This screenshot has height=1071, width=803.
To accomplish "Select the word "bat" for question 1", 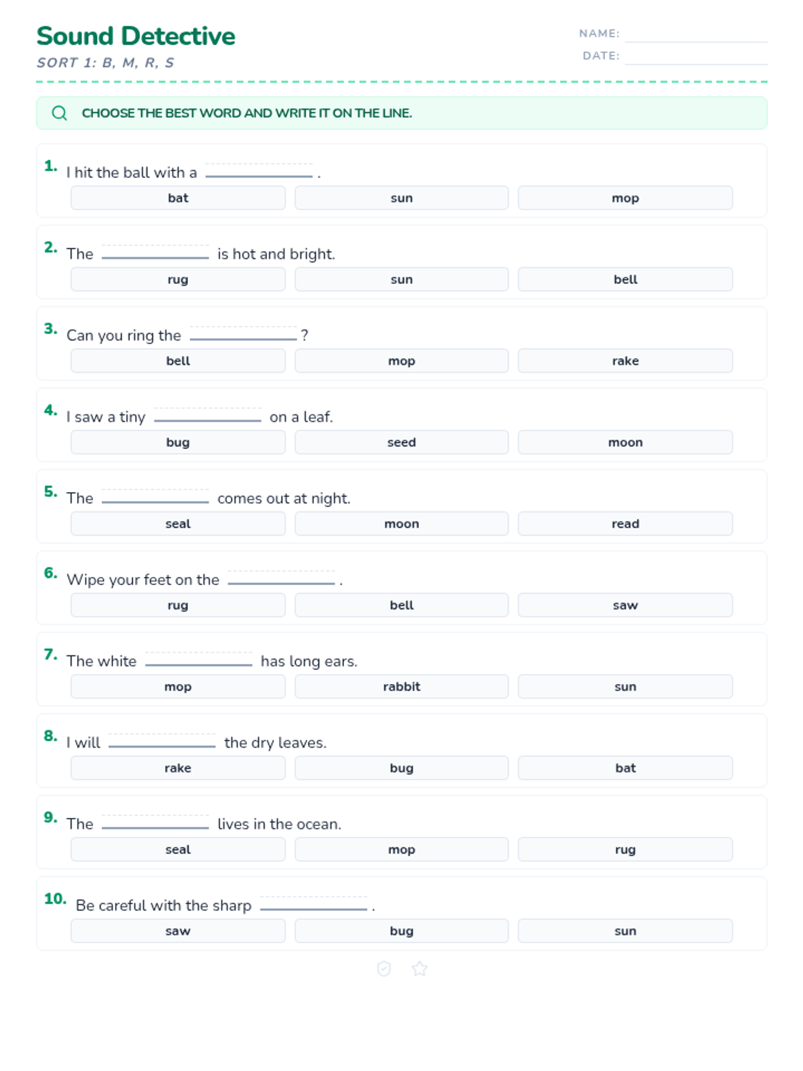I will tap(178, 198).
